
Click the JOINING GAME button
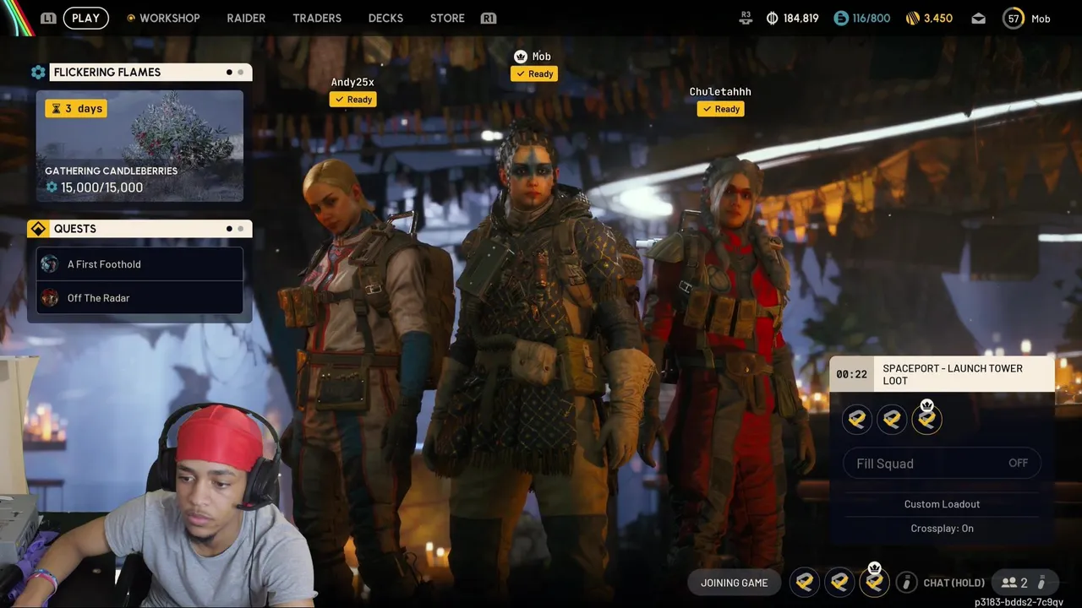click(734, 583)
